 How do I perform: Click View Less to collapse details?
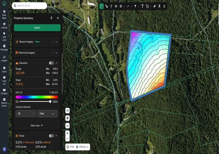pos(37,126)
